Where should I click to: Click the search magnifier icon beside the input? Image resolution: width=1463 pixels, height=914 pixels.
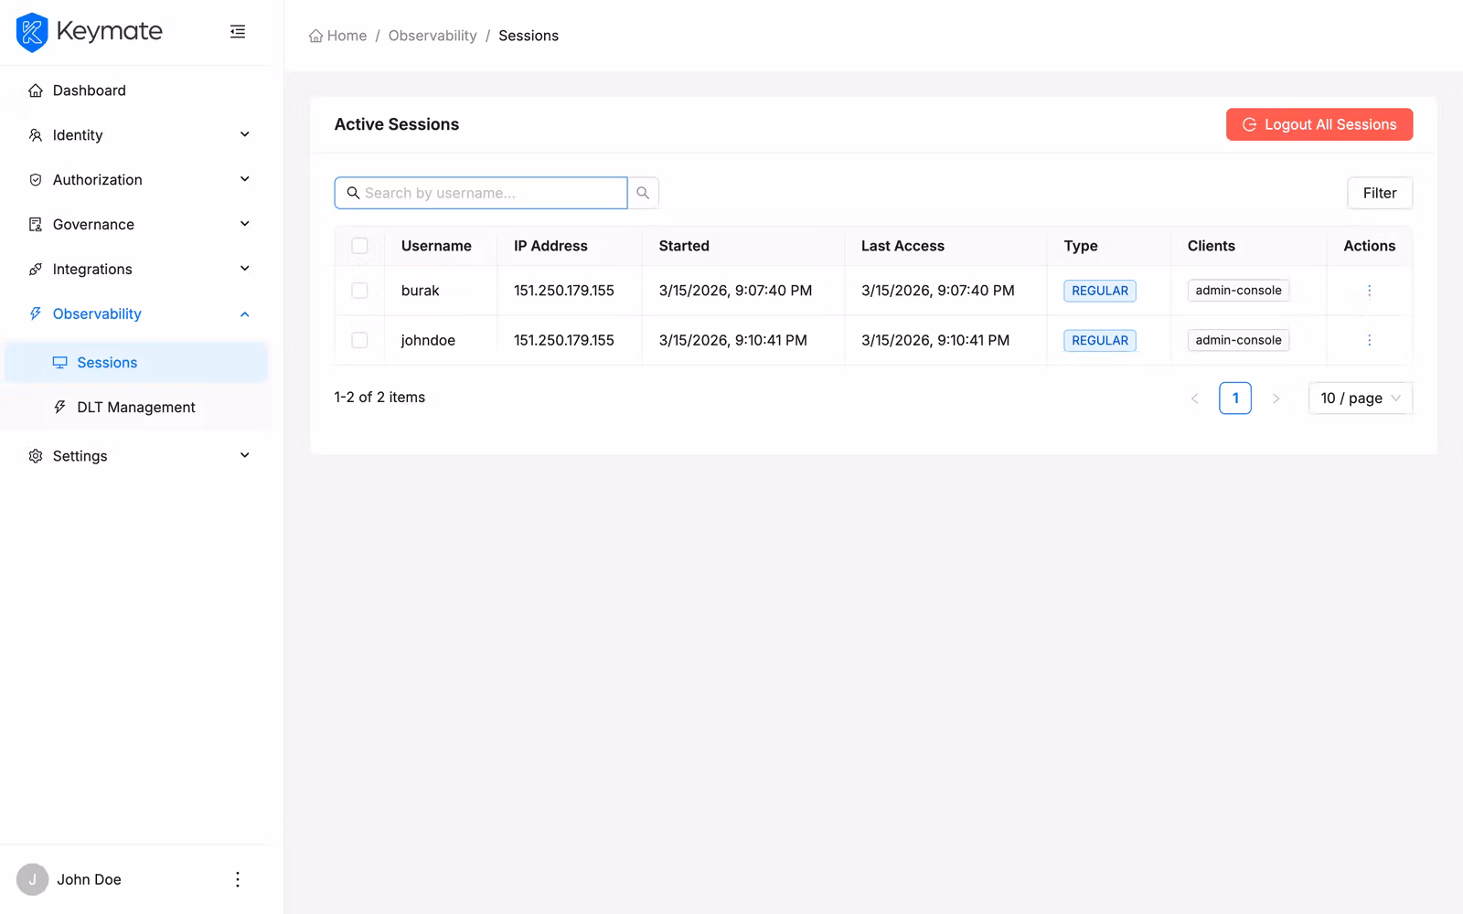(643, 192)
